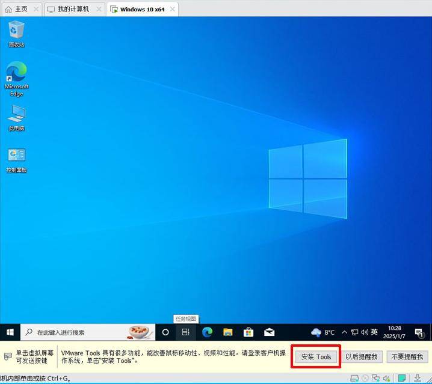Close the 我的计算机 tab
This screenshot has width=432, height=384.
99,9
